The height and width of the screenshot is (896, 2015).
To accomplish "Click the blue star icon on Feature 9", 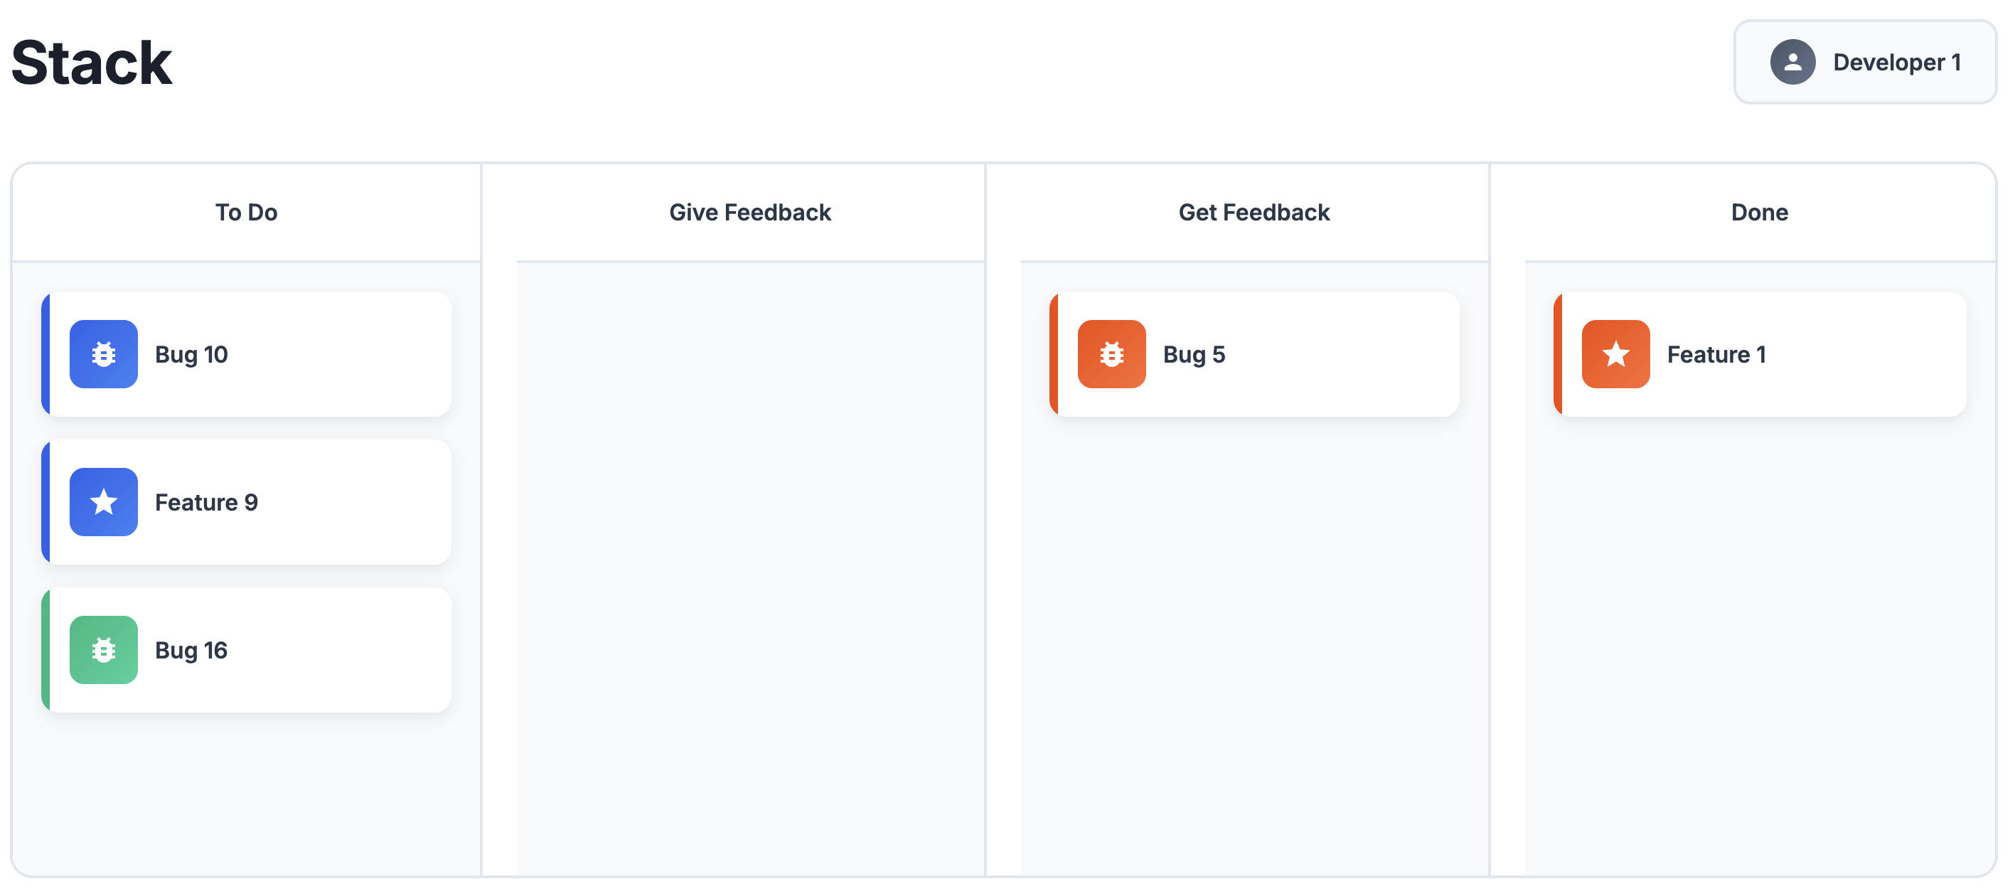I will coord(103,501).
